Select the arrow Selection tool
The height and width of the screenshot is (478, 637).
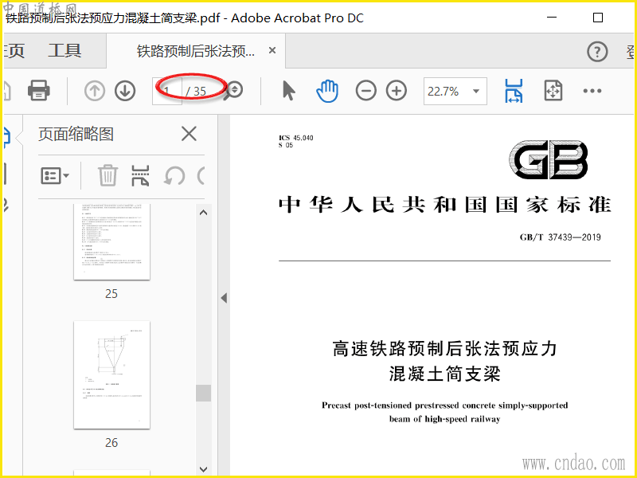click(289, 90)
